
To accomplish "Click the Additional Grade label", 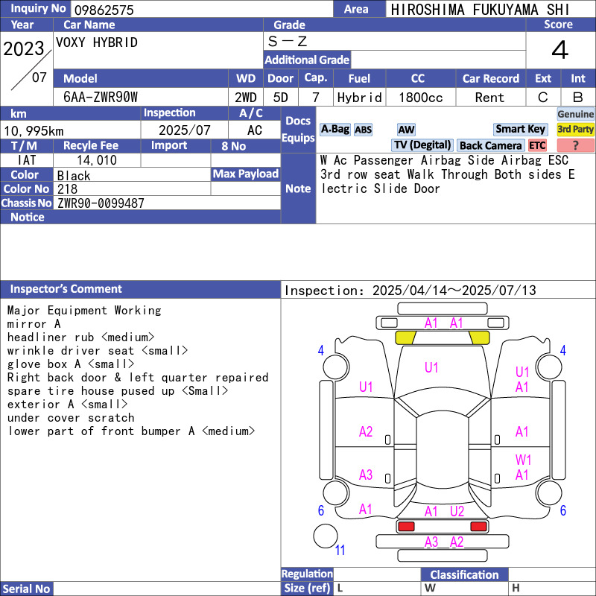I will (x=307, y=60).
